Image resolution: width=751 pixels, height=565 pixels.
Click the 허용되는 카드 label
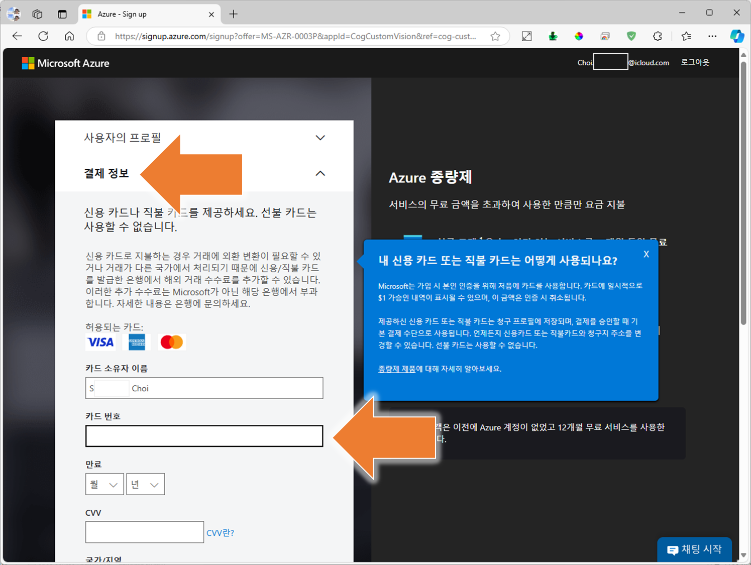click(114, 327)
